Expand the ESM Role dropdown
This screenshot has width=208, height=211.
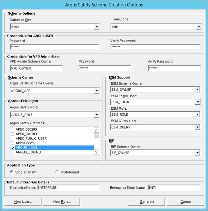197,115
